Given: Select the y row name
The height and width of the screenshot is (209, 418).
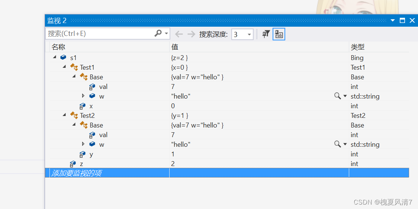Looking at the screenshot, I should click(x=91, y=155).
